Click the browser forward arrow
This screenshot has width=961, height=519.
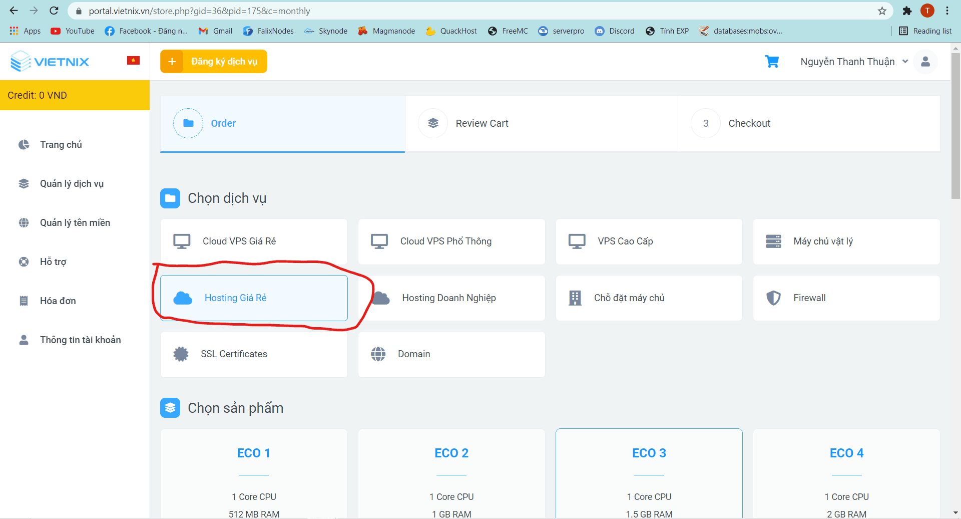(x=34, y=11)
